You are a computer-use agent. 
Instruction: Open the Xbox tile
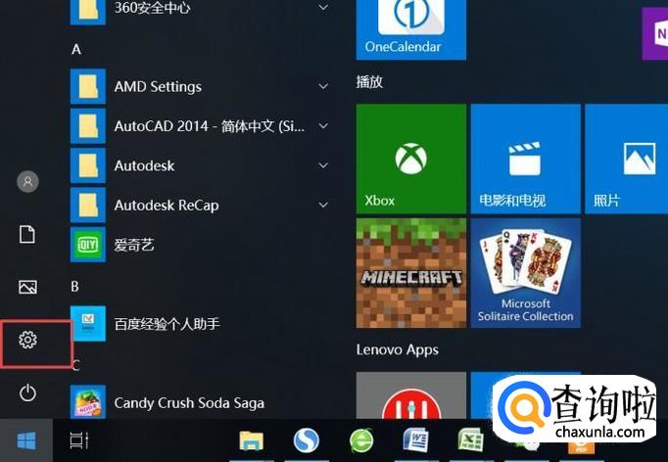[411, 159]
